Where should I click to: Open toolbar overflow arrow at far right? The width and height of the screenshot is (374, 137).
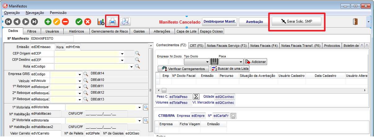tap(368, 22)
